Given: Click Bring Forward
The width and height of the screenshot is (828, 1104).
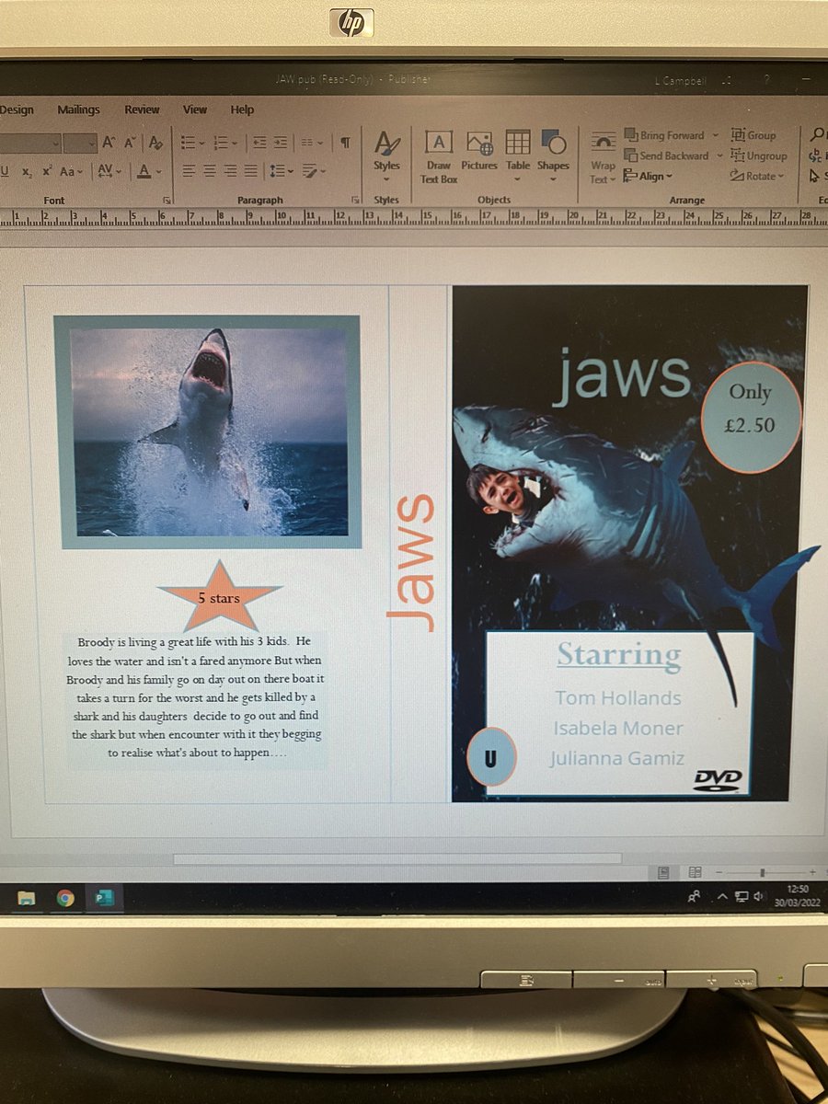Looking at the screenshot, I should click(x=665, y=135).
